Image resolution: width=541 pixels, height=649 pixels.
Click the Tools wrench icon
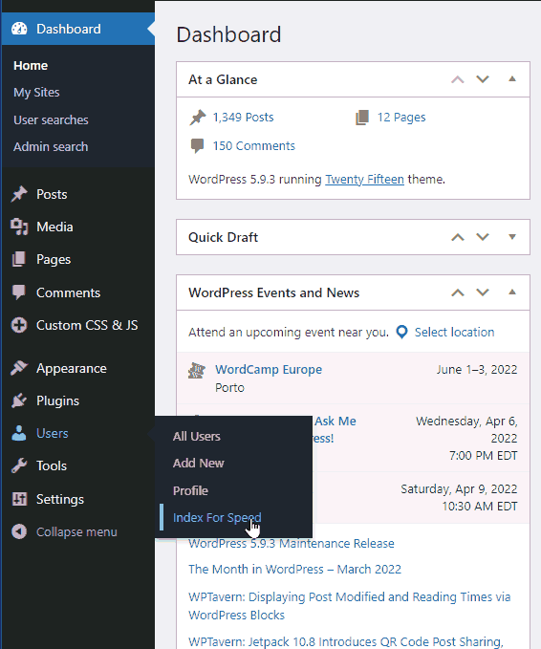(19, 465)
